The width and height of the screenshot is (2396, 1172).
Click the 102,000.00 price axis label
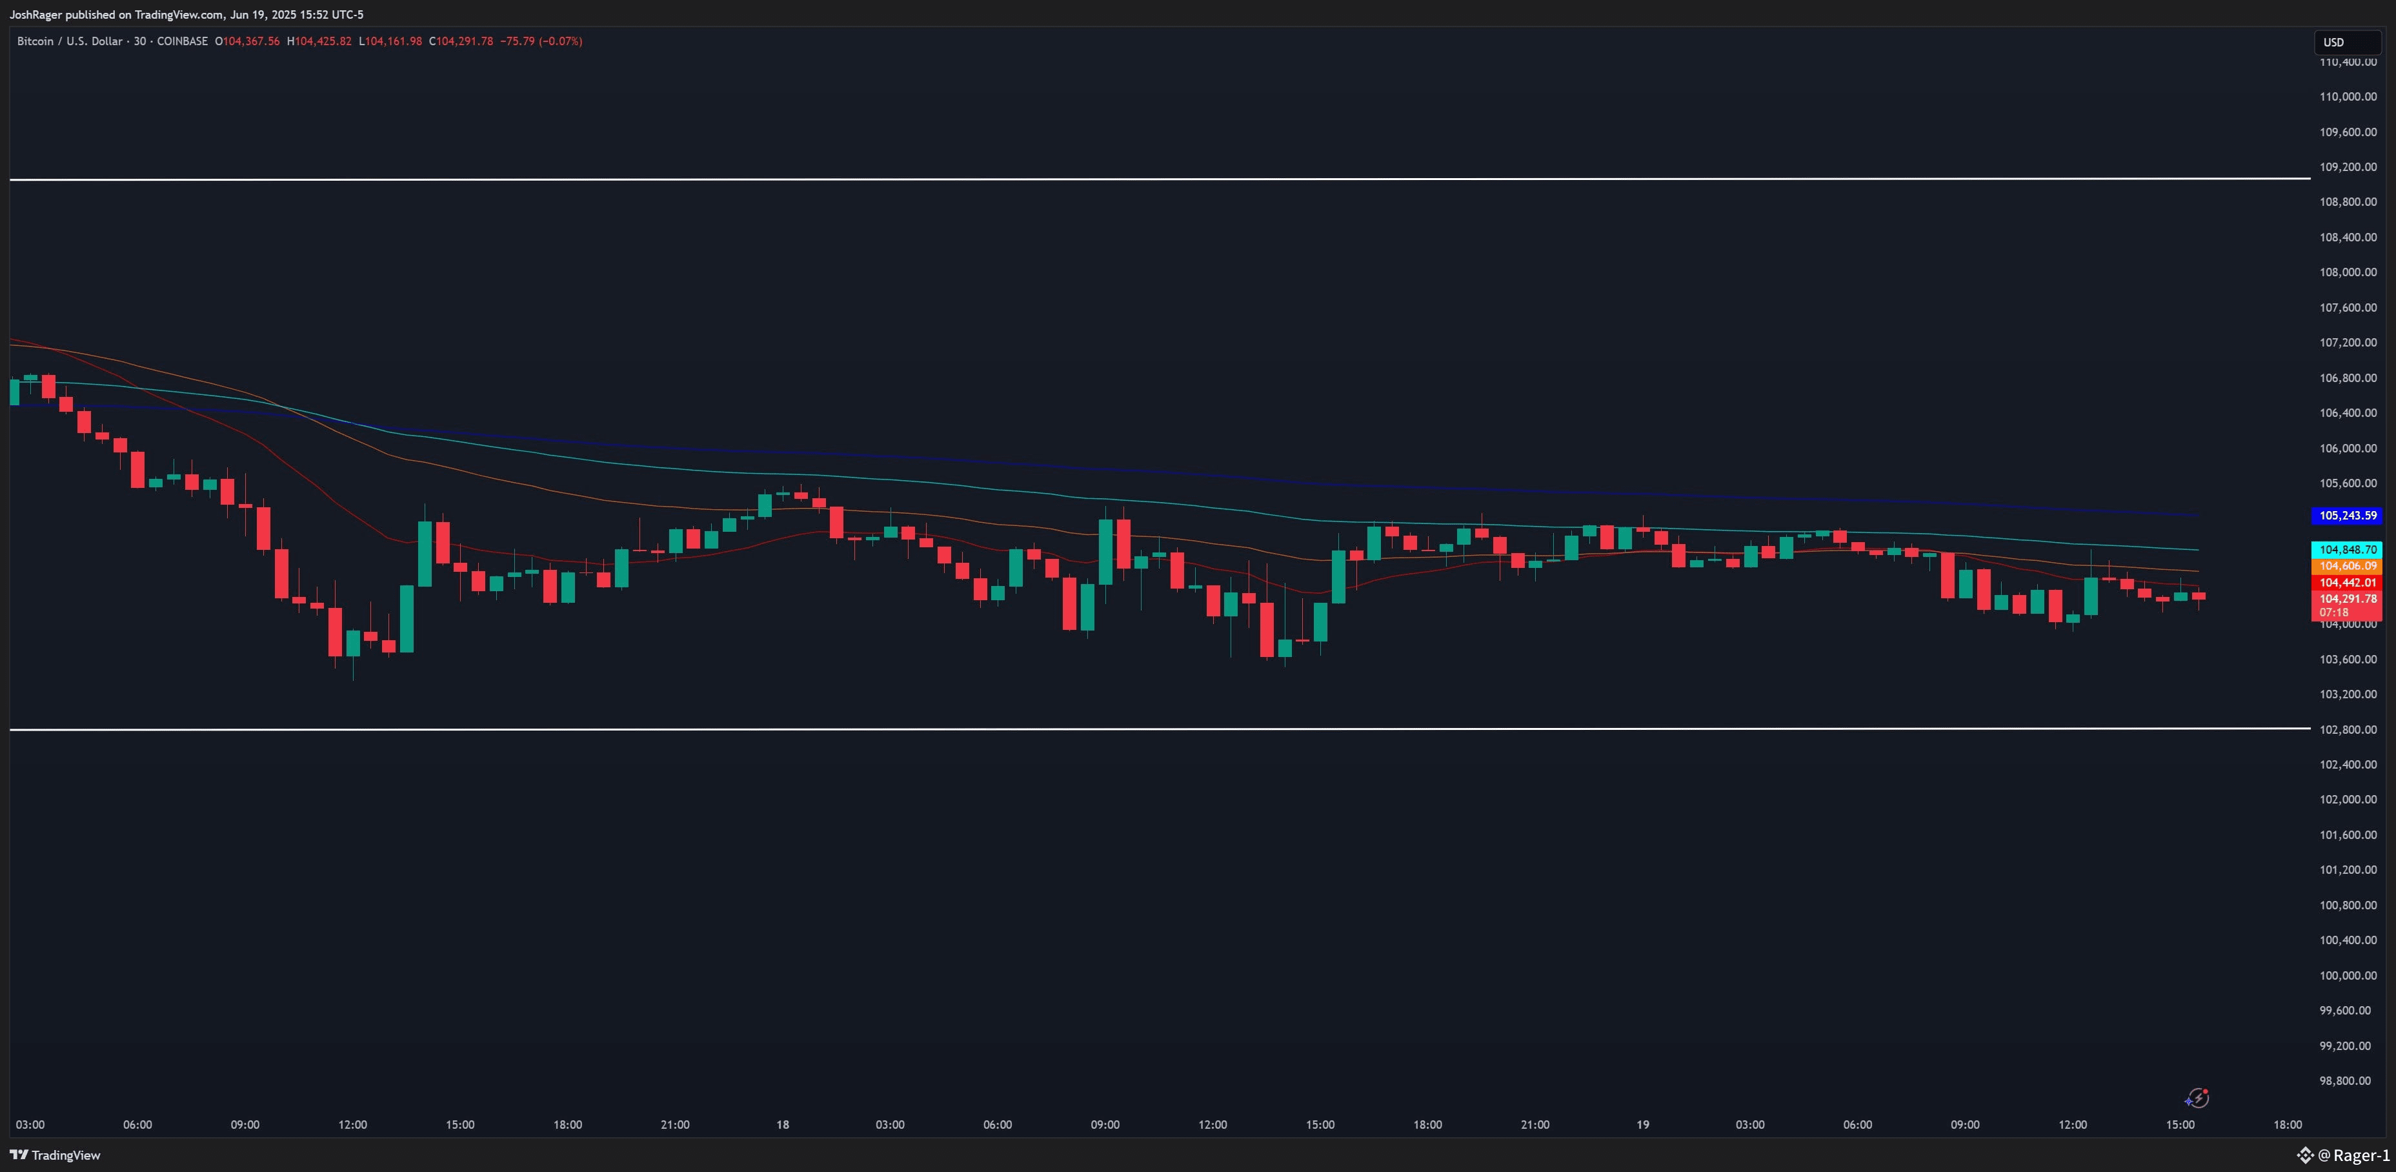pos(2348,799)
